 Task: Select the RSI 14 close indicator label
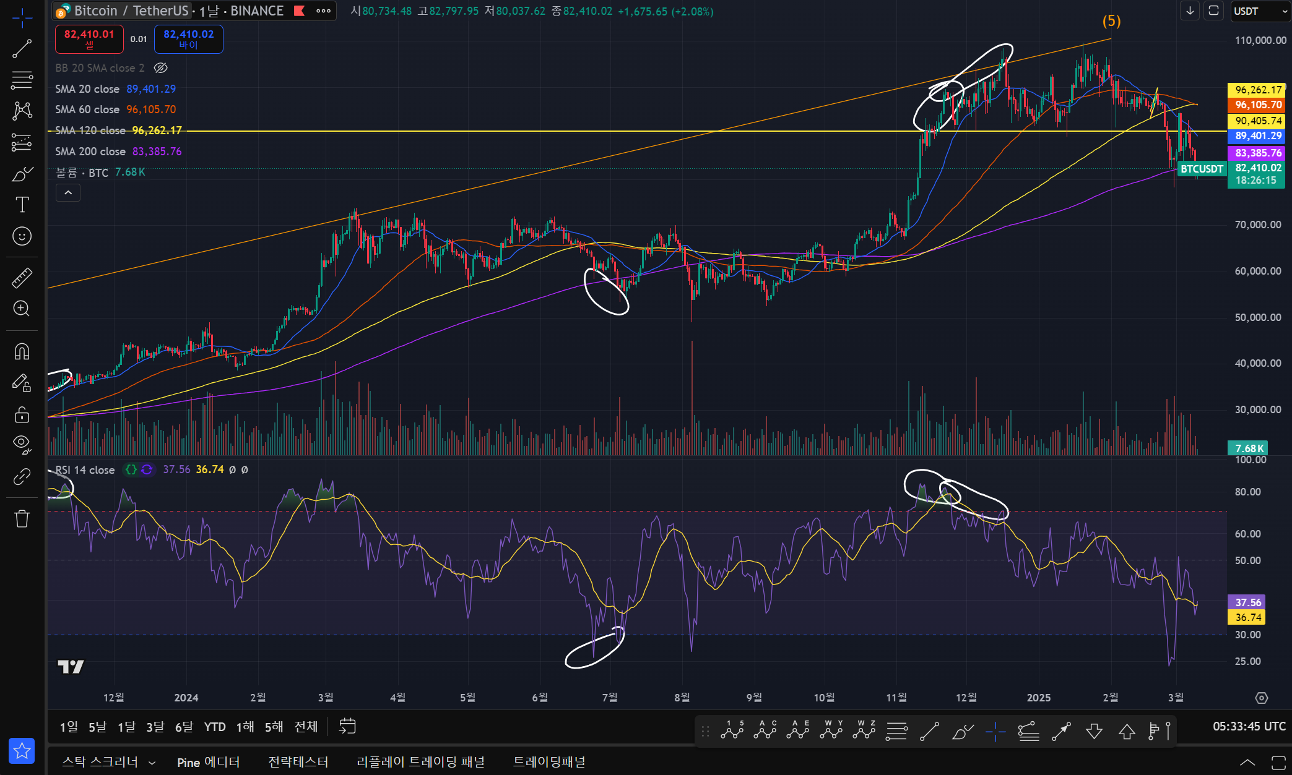(x=85, y=470)
